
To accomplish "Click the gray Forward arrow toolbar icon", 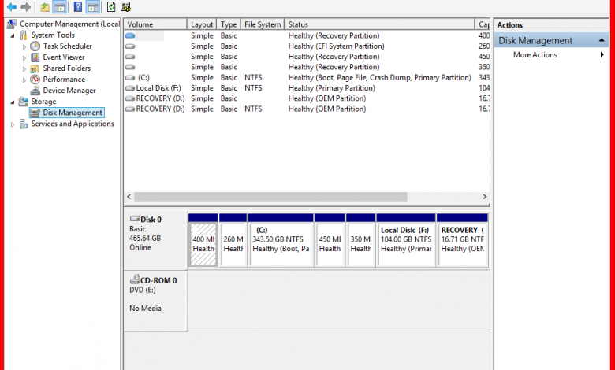I will (25, 6).
